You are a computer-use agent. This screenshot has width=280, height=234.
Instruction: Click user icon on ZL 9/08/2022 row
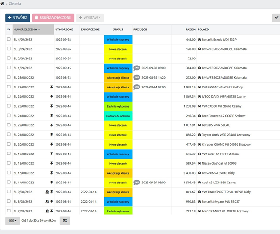47,192
